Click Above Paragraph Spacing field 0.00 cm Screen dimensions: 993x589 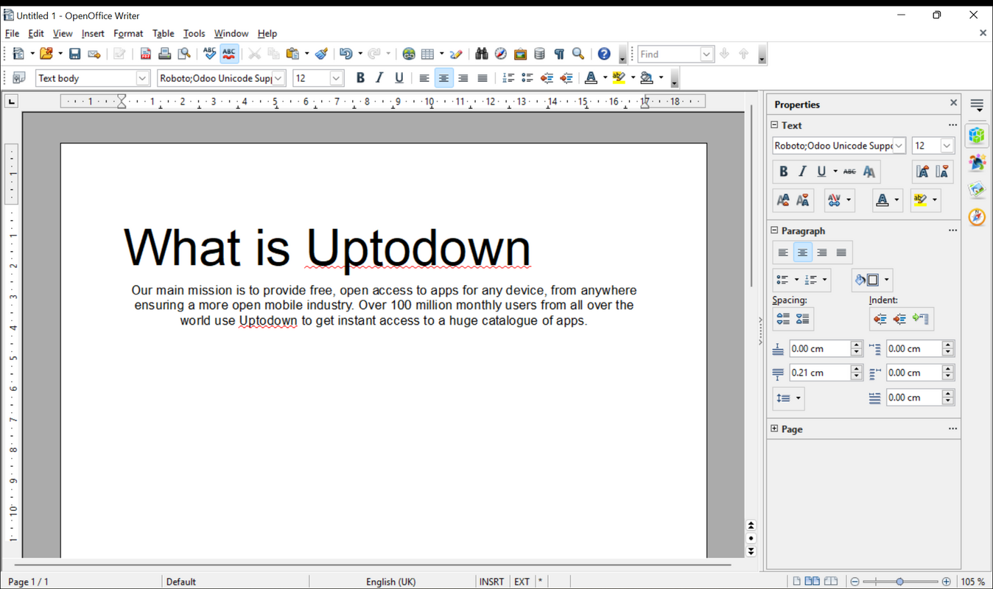[x=819, y=349]
